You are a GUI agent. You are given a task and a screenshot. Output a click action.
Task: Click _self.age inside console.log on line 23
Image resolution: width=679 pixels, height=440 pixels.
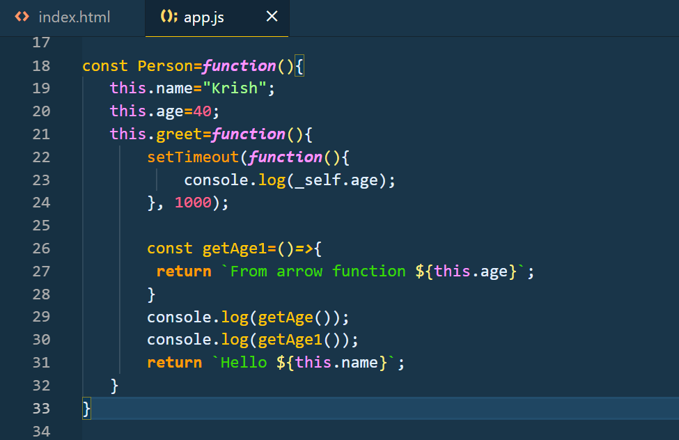[x=338, y=179]
